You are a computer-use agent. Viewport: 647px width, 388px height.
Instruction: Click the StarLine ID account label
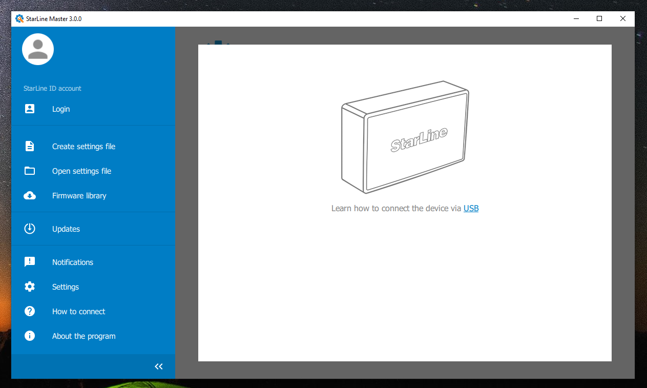(52, 89)
